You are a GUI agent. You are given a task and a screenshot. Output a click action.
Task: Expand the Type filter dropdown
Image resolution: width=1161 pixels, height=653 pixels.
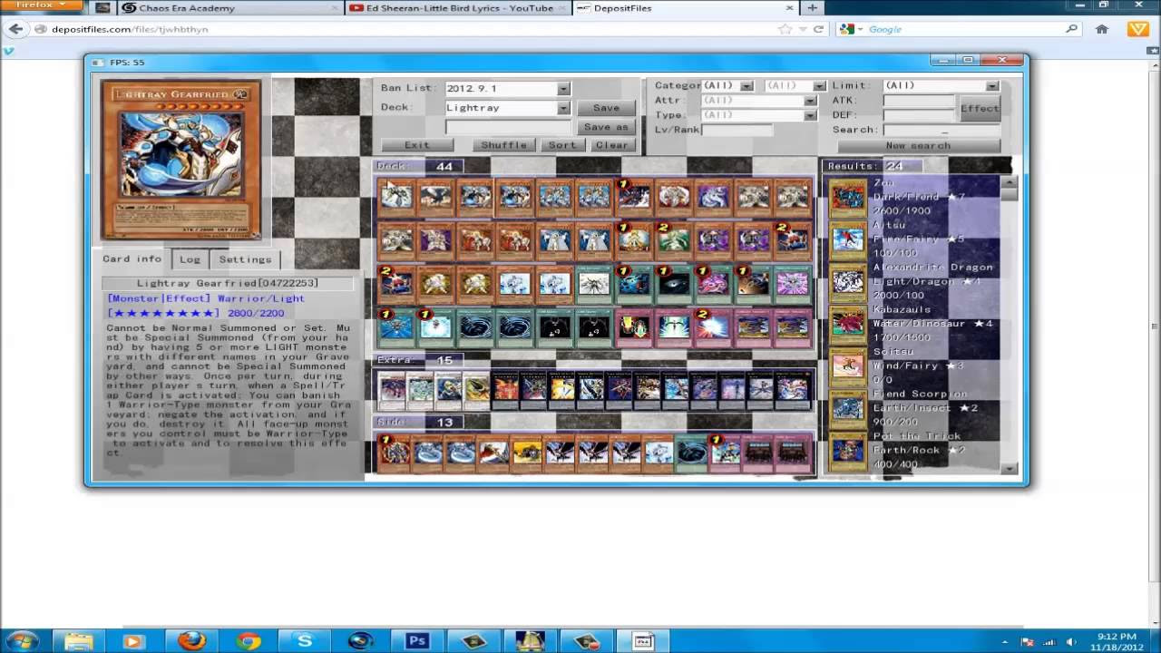(810, 114)
